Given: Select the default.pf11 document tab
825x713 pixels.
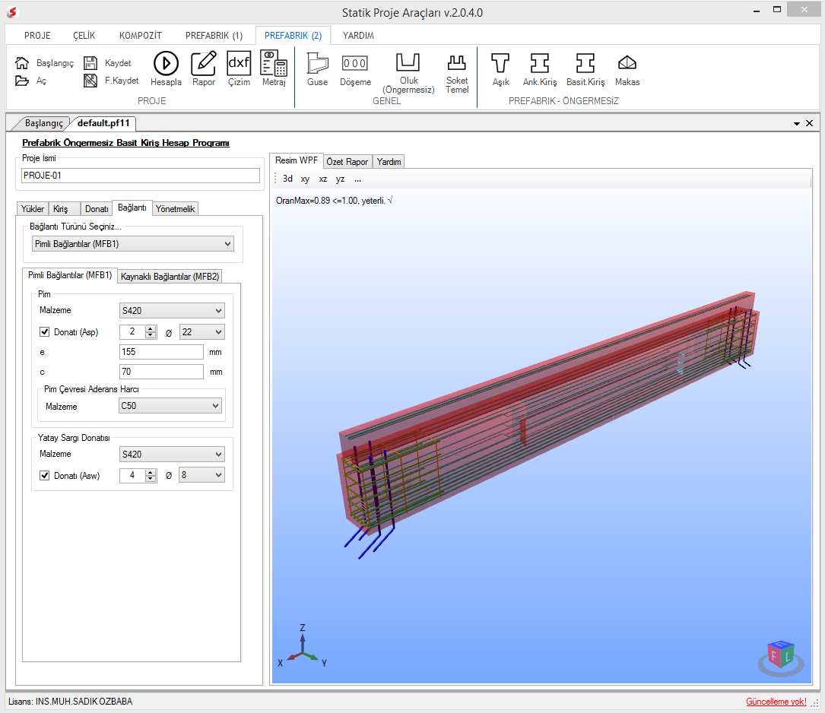Looking at the screenshot, I should [x=103, y=123].
